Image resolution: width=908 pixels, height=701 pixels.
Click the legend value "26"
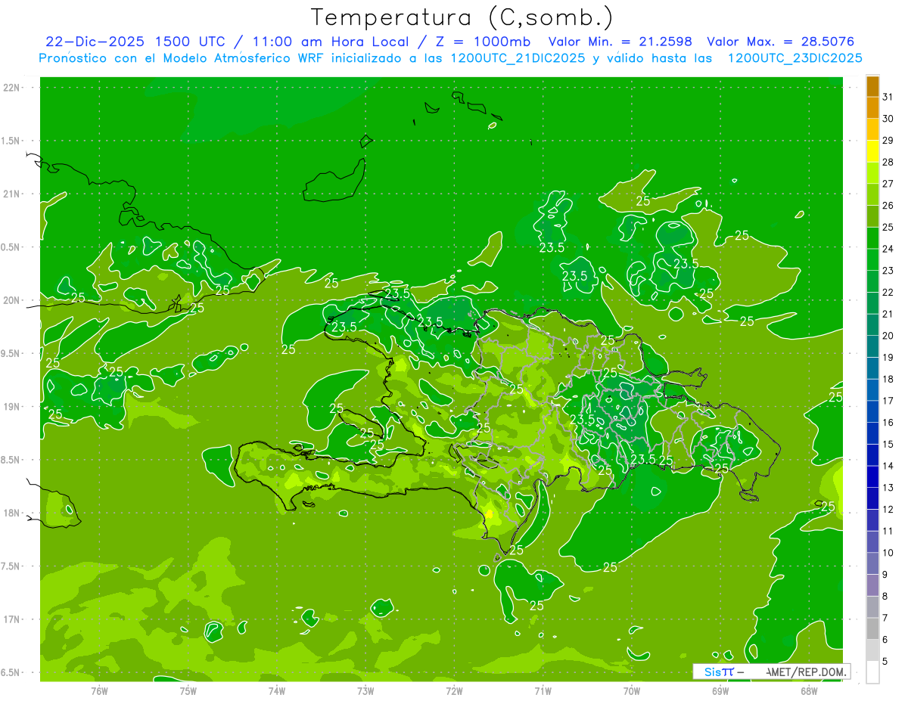coord(888,206)
